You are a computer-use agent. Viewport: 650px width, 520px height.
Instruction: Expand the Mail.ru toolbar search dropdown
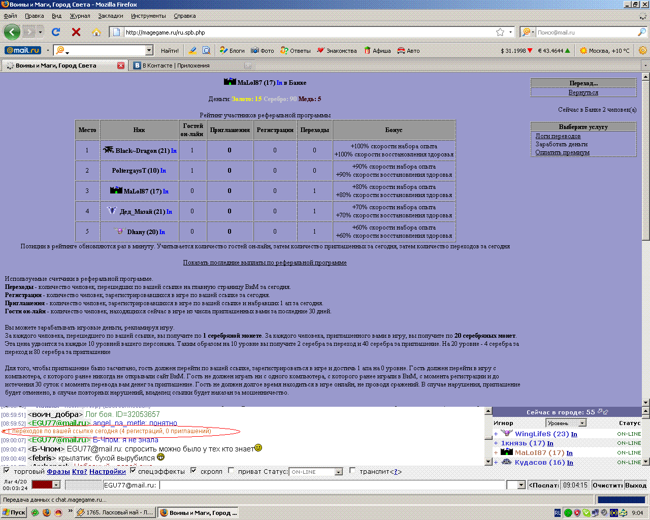pyautogui.click(x=149, y=50)
